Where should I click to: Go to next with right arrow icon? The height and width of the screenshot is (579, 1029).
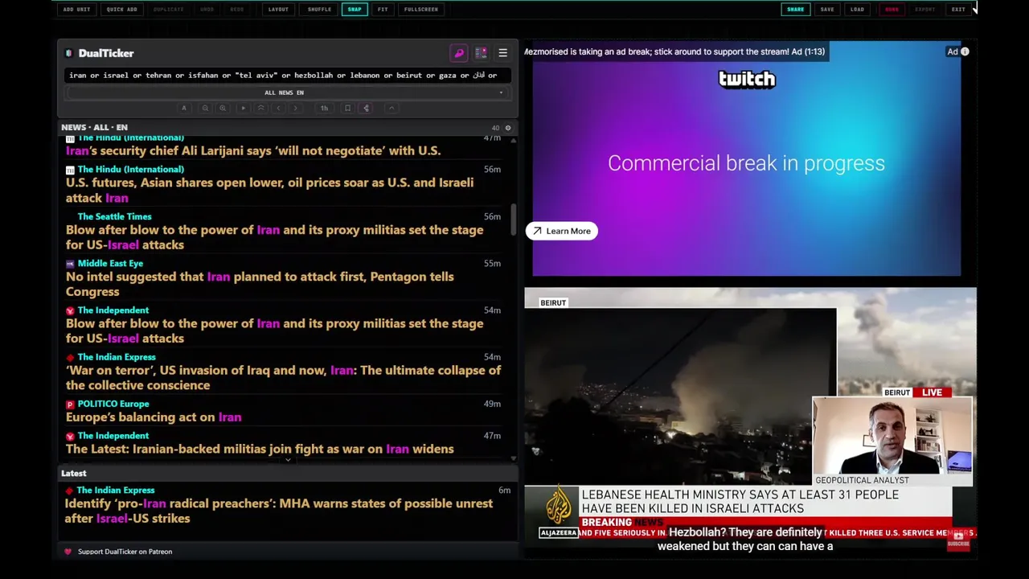tap(296, 108)
